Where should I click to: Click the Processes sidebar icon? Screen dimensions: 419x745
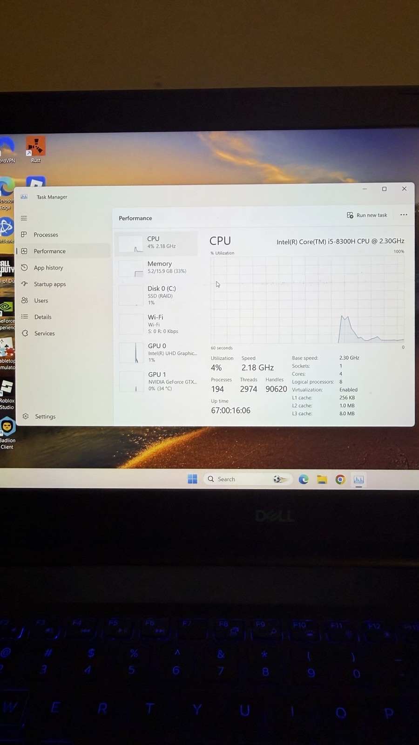tap(24, 234)
